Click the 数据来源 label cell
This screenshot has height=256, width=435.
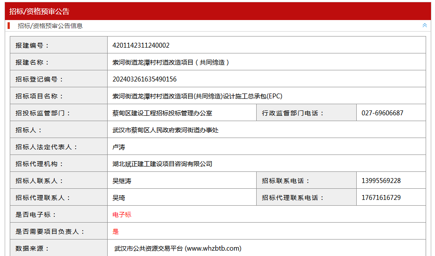pos(59,248)
